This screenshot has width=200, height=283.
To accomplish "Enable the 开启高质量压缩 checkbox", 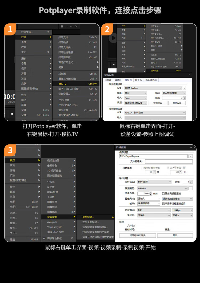I will 163,193.
